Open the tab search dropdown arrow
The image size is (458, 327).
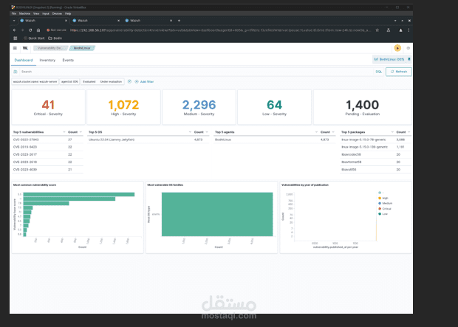pyautogui.click(x=14, y=21)
